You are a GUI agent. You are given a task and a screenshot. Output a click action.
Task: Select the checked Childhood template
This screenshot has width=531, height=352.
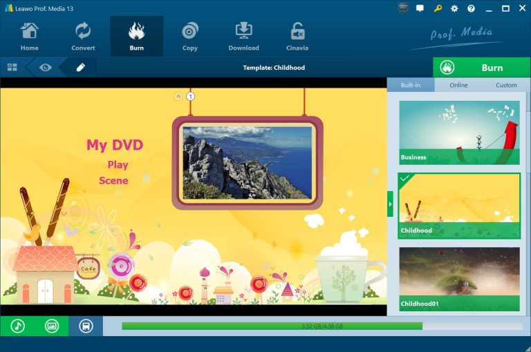click(459, 206)
